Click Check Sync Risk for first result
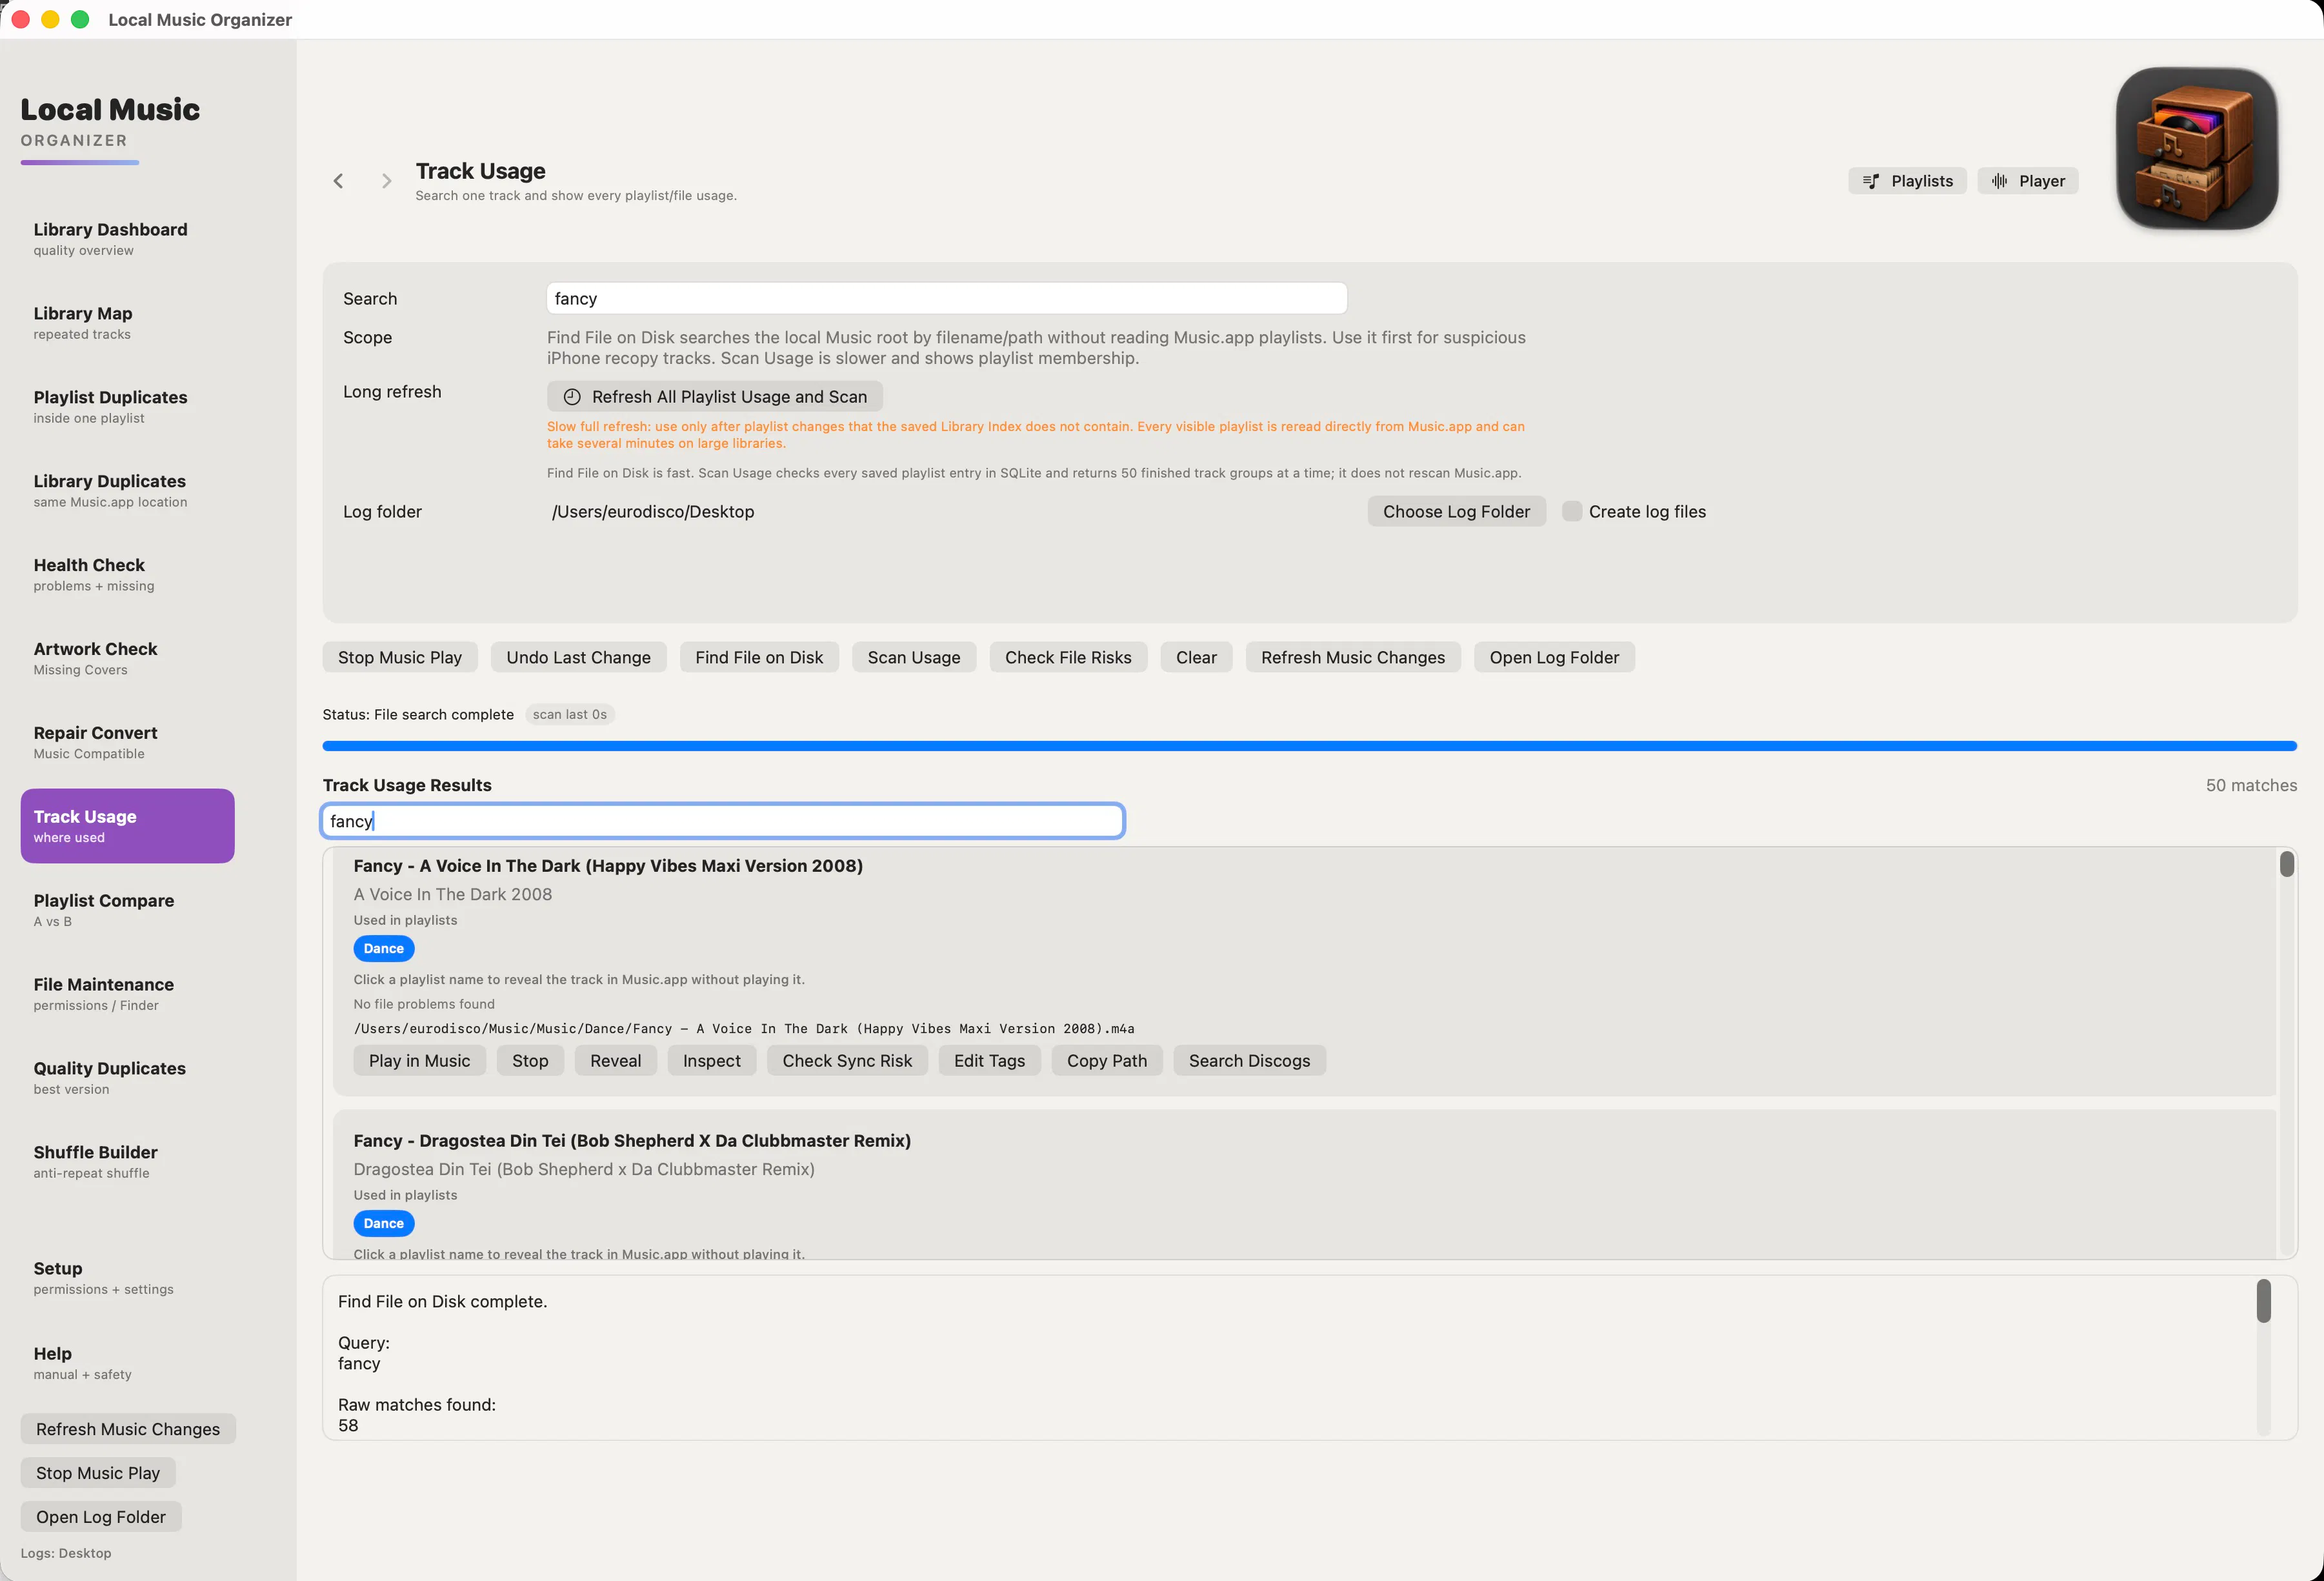2324x1581 pixels. (x=847, y=1061)
